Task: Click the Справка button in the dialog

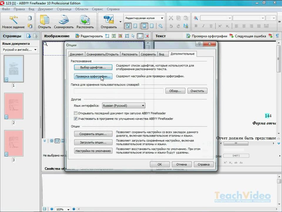Action: coord(204,164)
